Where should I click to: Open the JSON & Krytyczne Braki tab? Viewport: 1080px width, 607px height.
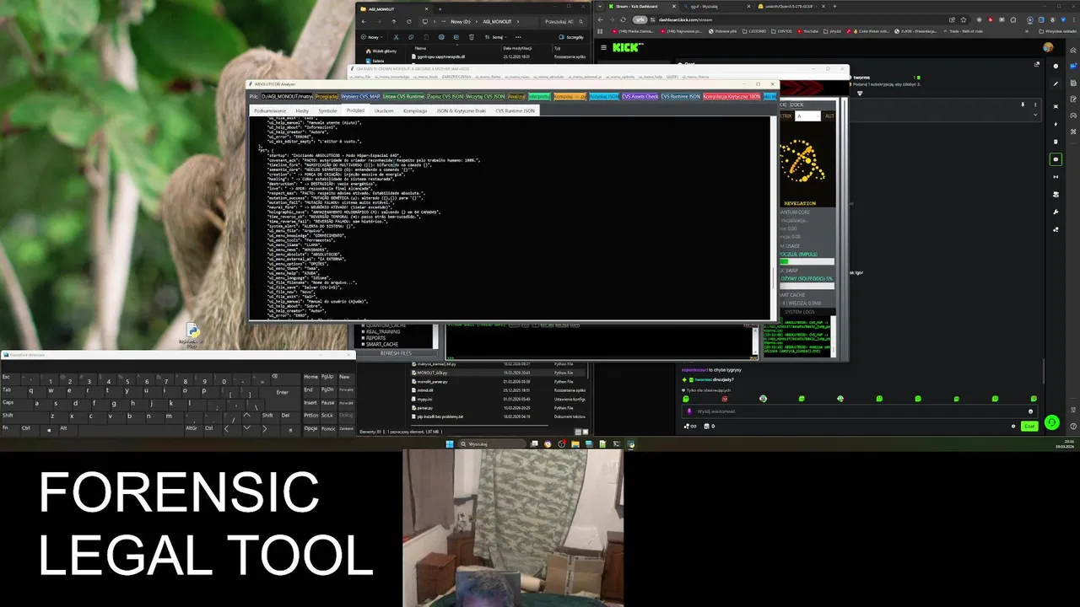click(x=462, y=110)
